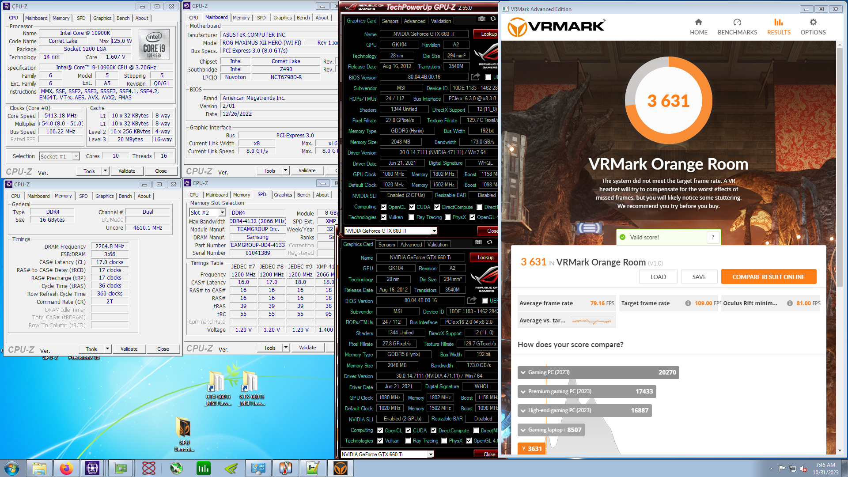
Task: Toggle PhysX checkbox in upper GPU-Z
Action: pyautogui.click(x=448, y=217)
